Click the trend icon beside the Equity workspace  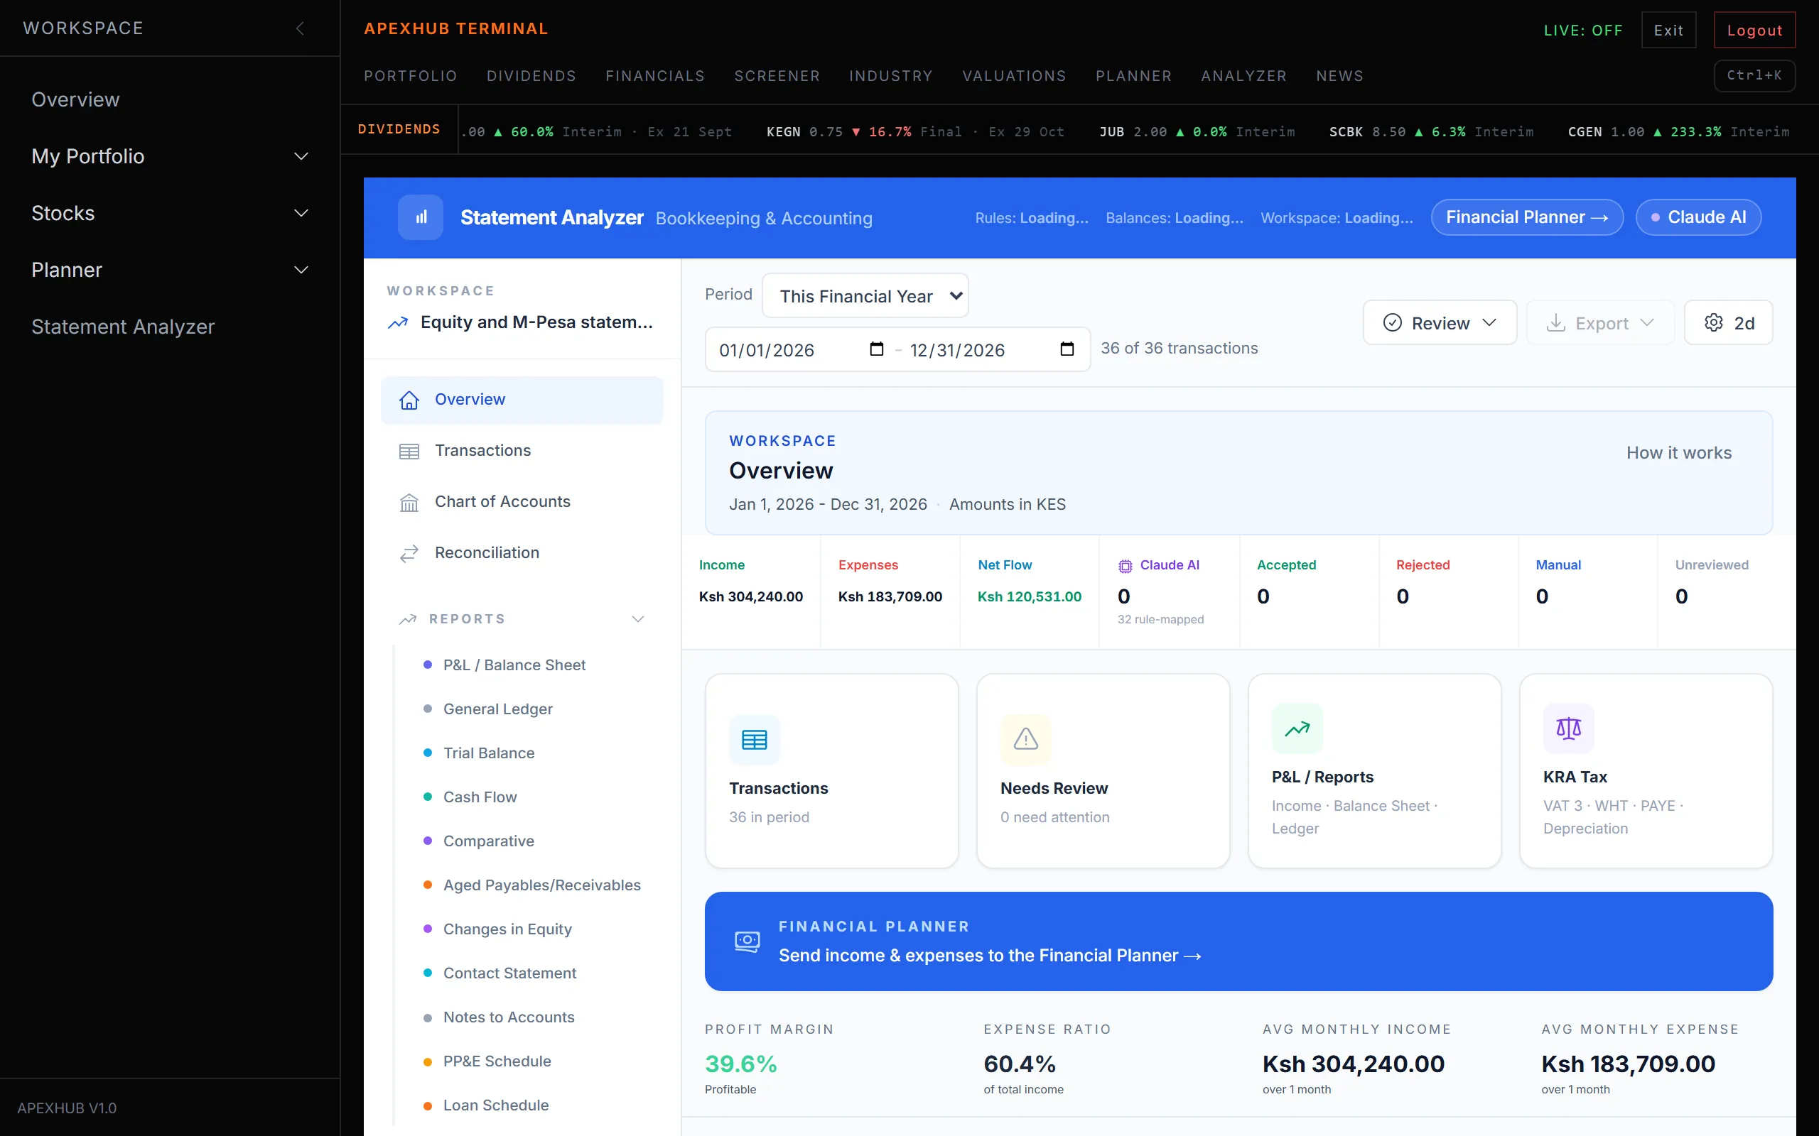pyautogui.click(x=398, y=322)
